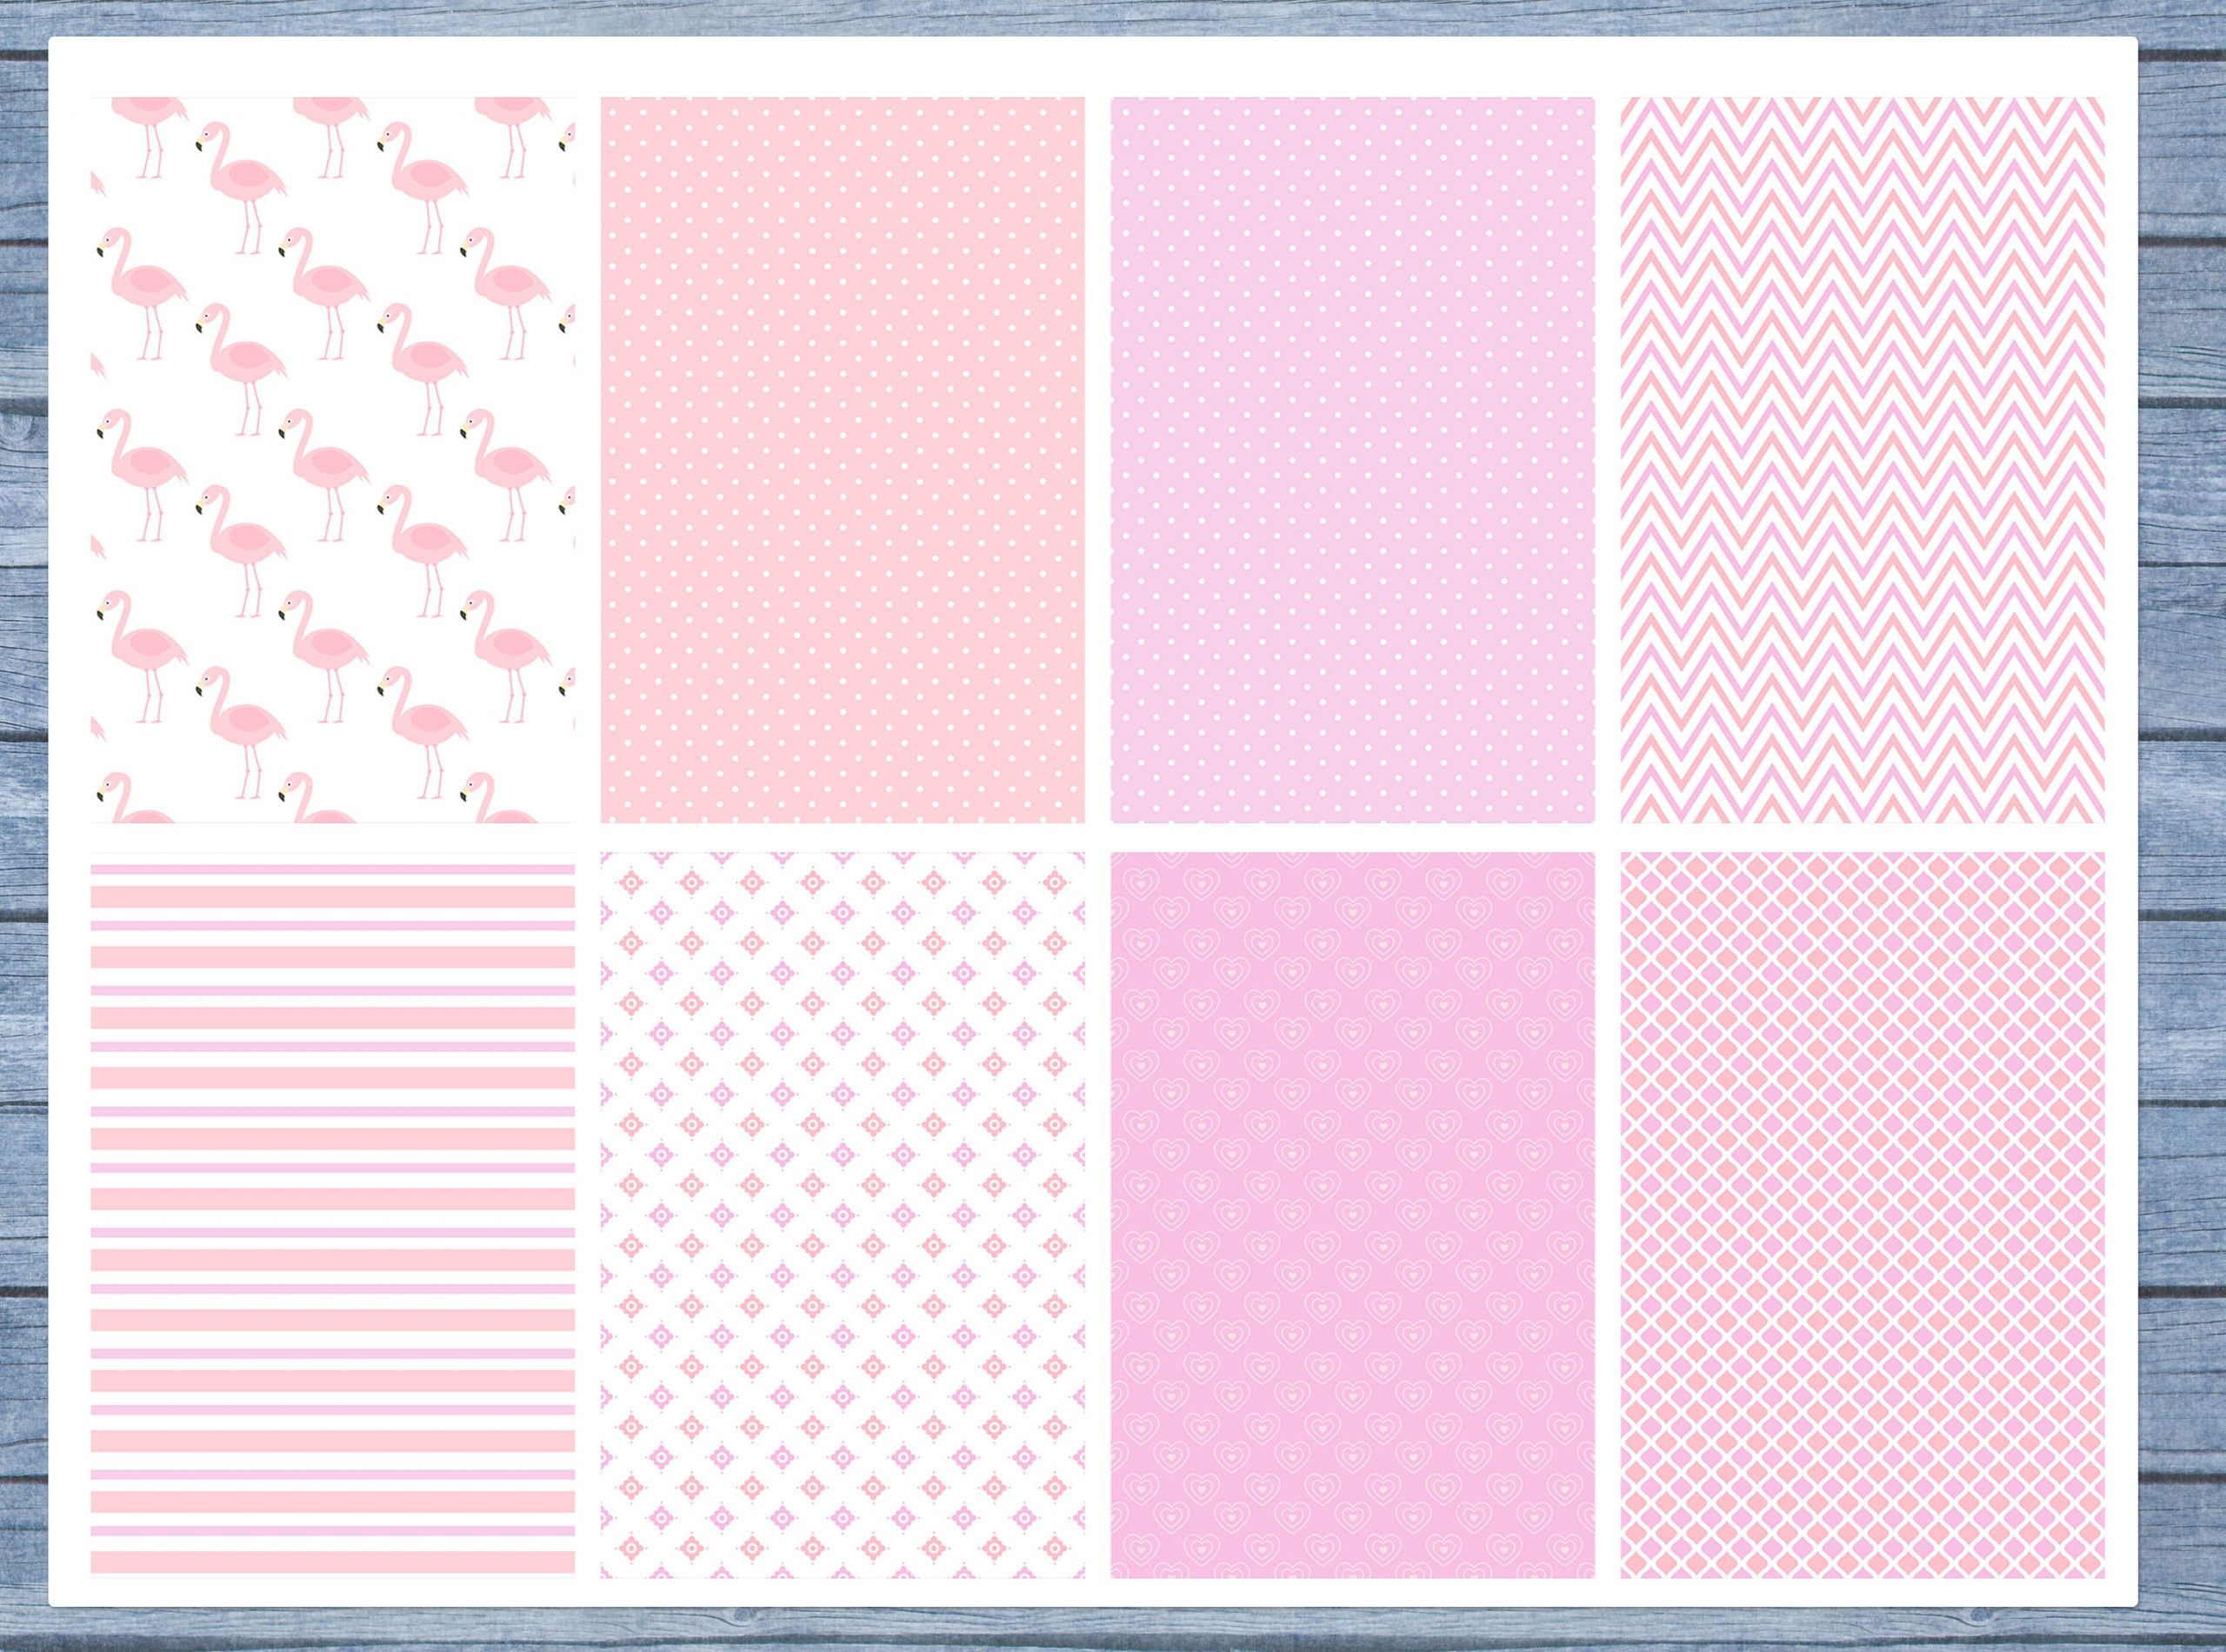2226x1652 pixels.
Task: Click white gap between floral and hearts papers
Action: point(1097,1214)
